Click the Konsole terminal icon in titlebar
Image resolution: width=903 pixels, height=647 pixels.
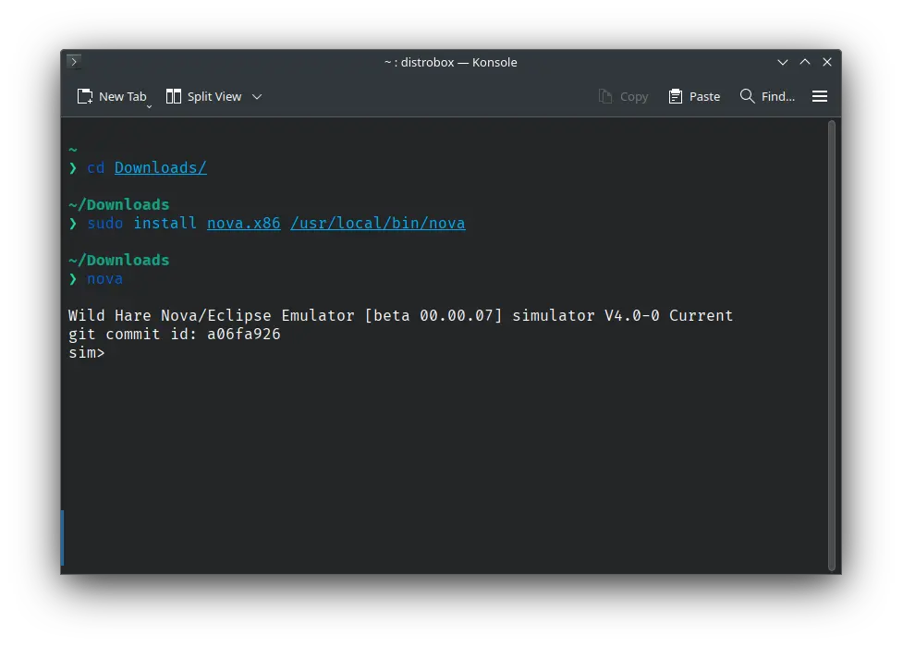74,61
